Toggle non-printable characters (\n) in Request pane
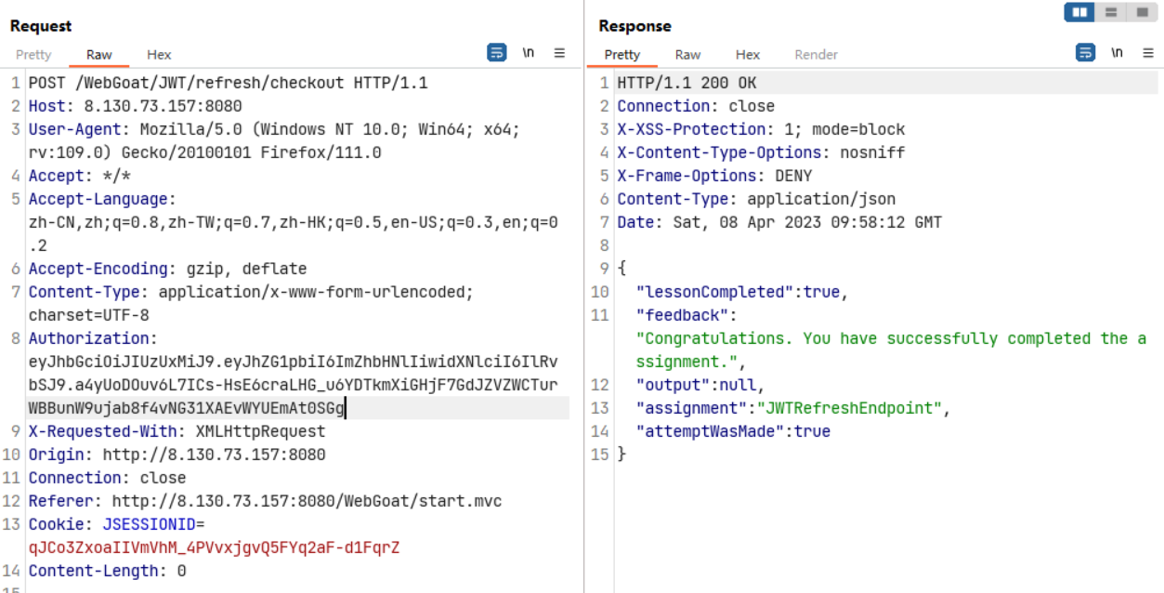 [529, 53]
